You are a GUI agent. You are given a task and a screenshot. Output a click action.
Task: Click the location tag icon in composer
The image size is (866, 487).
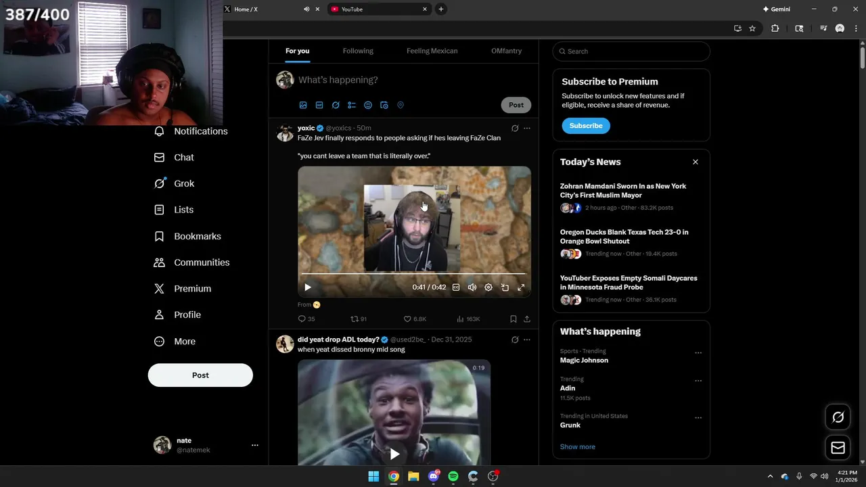point(401,105)
